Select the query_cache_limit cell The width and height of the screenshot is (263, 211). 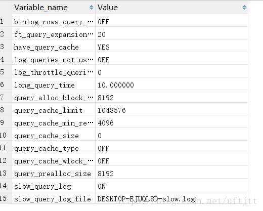pos(54,110)
